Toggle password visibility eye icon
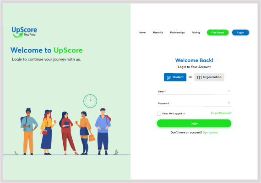Screen dimensions: 261x183 [228, 102]
